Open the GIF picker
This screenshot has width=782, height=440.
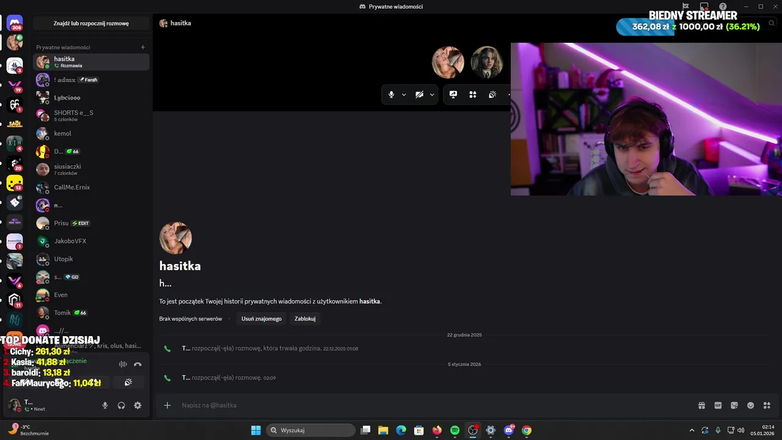(x=718, y=405)
